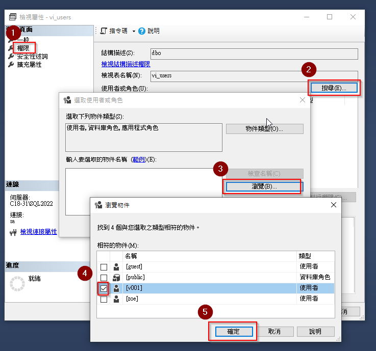Close the 瀏覽物件 dialog
This screenshot has width=376, height=351.
[x=334, y=205]
